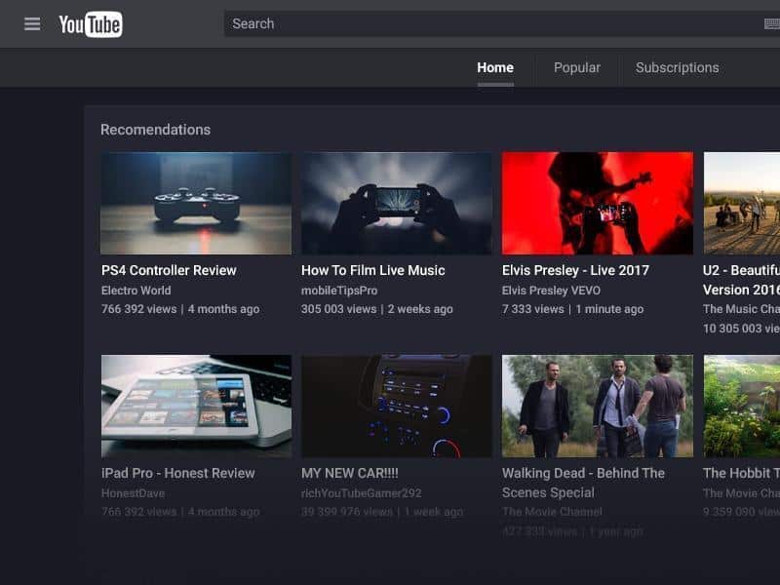Click the PS4 Controller Review title
Screen dimensions: 780x585
(x=169, y=271)
